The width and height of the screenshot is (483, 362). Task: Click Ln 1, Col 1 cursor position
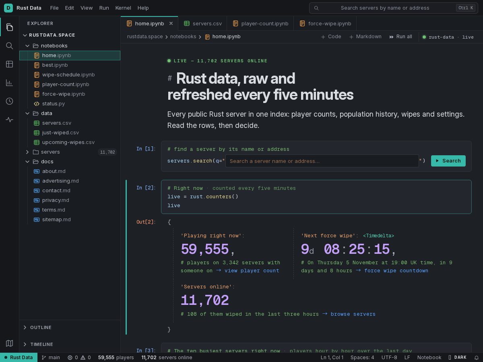click(x=332, y=358)
